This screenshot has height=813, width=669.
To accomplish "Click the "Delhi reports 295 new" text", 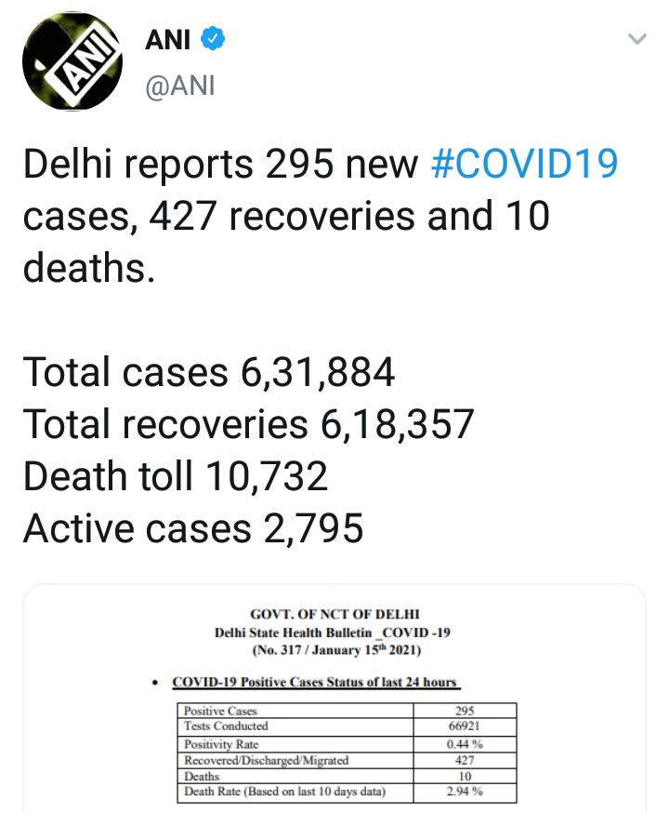I will point(220,165).
